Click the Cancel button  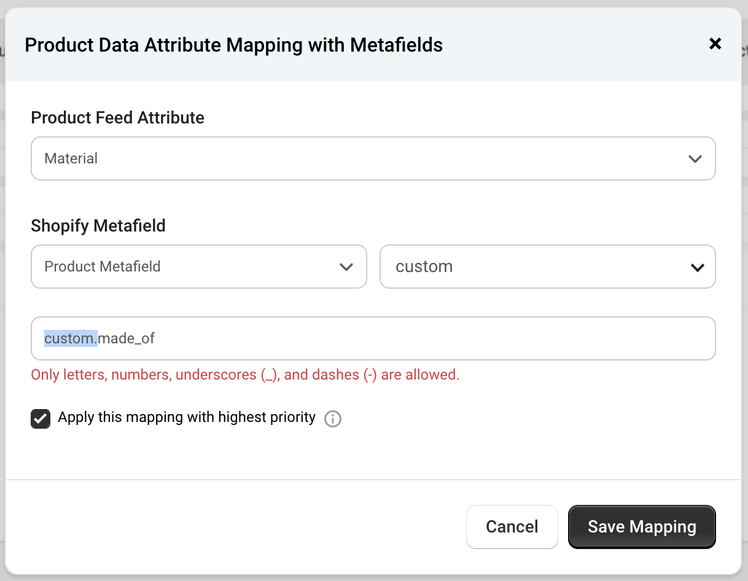pyautogui.click(x=512, y=526)
